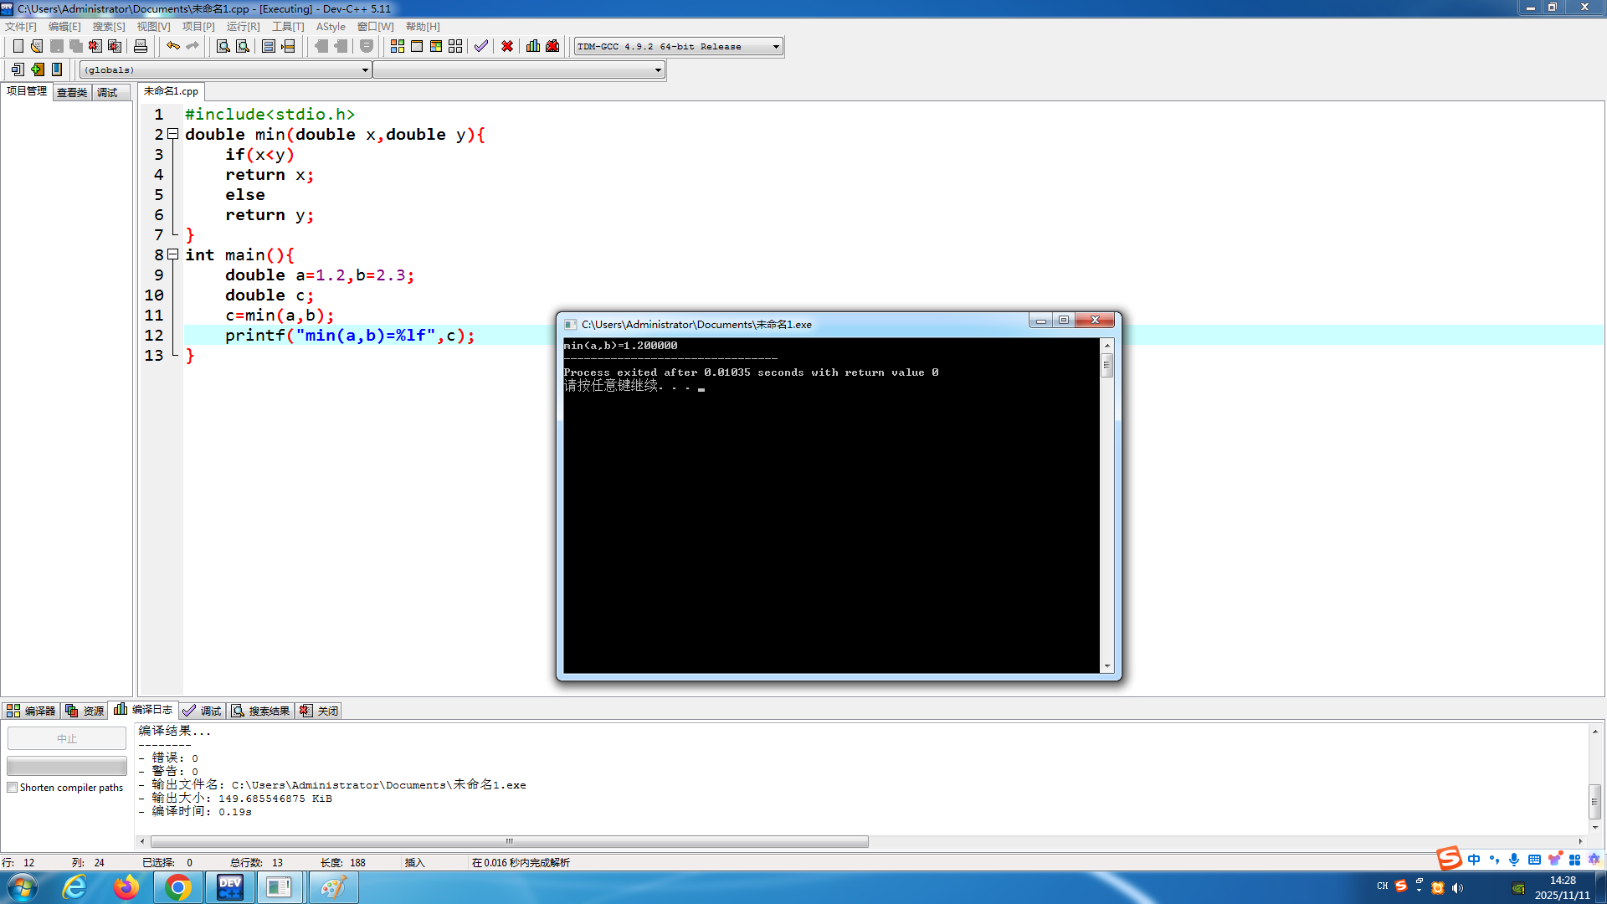Click the Profile analysis bar chart icon

pos(533,46)
